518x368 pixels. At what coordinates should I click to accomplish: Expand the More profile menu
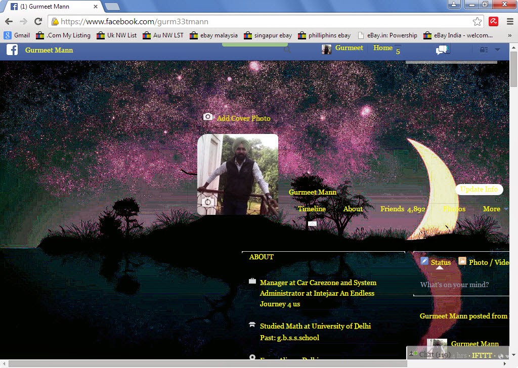point(495,209)
